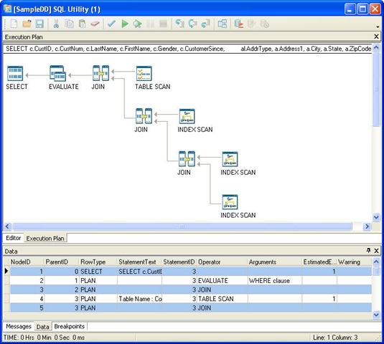Click the SQL Utility title bar app icon
The height and width of the screenshot is (344, 384).
coord(8,9)
